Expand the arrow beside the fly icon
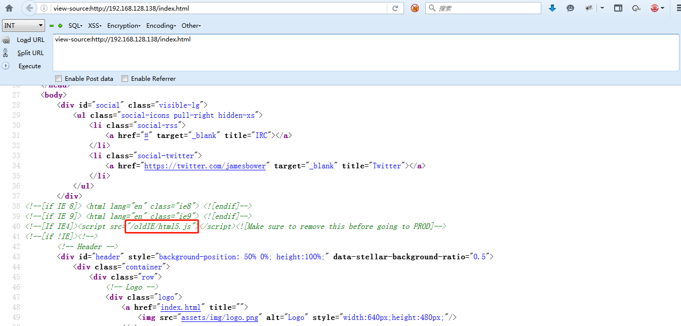Viewport: 681px width, 326px height. tap(602, 8)
